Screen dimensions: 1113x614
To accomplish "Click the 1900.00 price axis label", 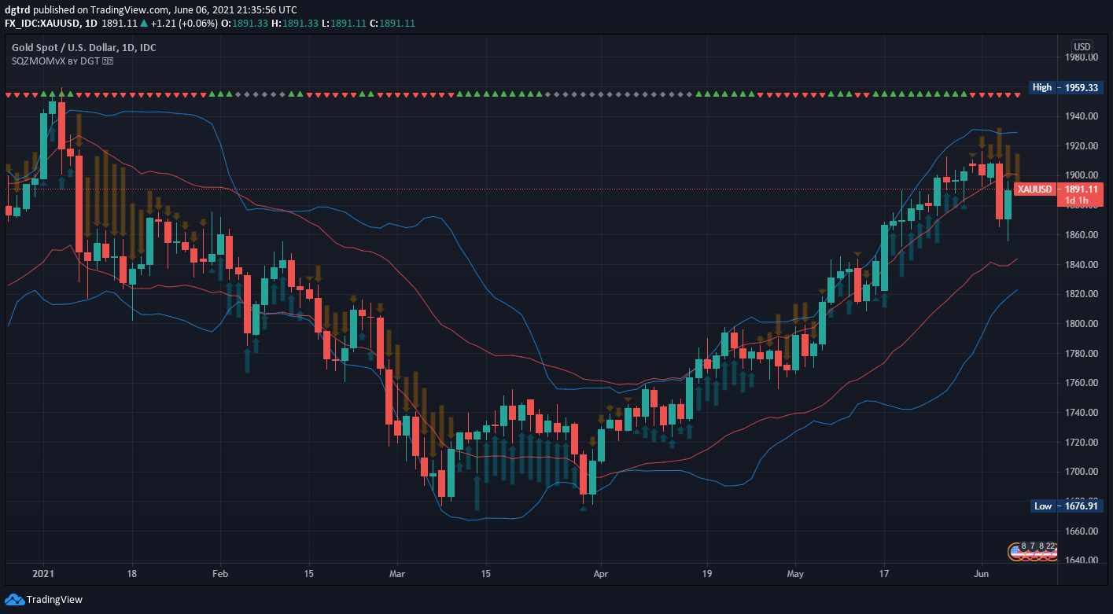I will pos(1082,175).
